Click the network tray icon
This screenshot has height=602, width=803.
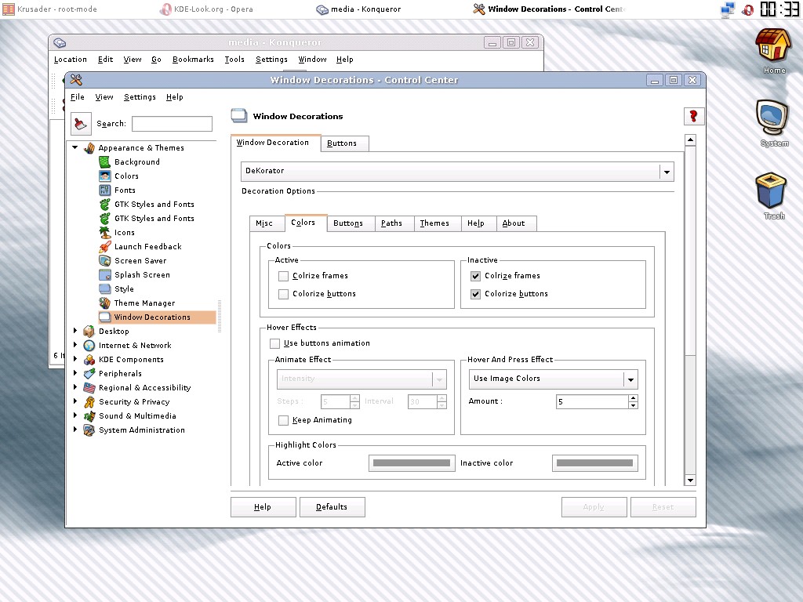coord(727,9)
